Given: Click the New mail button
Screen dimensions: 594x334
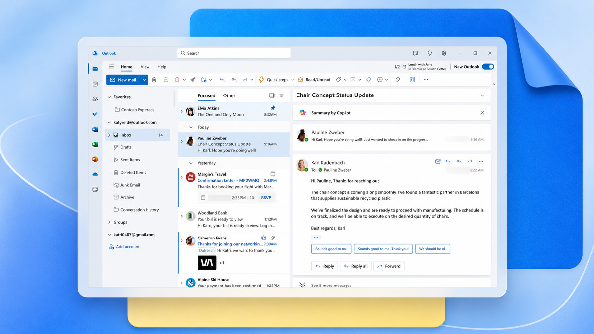Looking at the screenshot, I should 123,80.
